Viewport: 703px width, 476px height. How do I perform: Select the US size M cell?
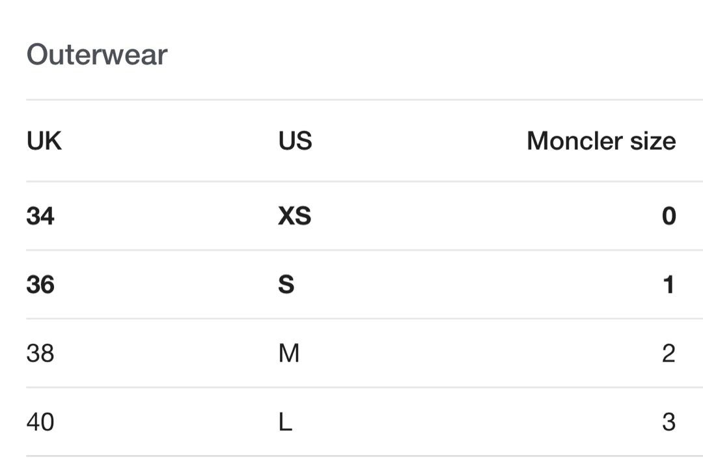click(x=289, y=353)
